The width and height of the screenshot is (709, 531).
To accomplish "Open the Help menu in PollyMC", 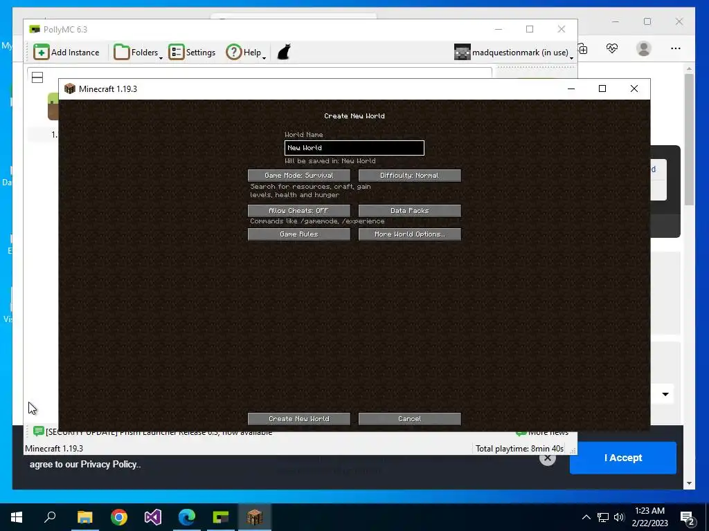I will (246, 53).
